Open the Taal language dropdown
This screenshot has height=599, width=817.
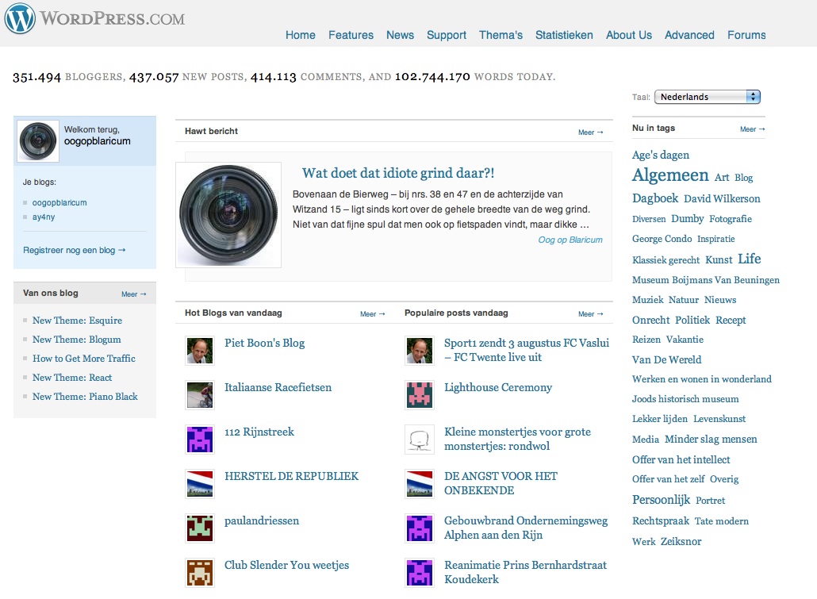point(707,97)
